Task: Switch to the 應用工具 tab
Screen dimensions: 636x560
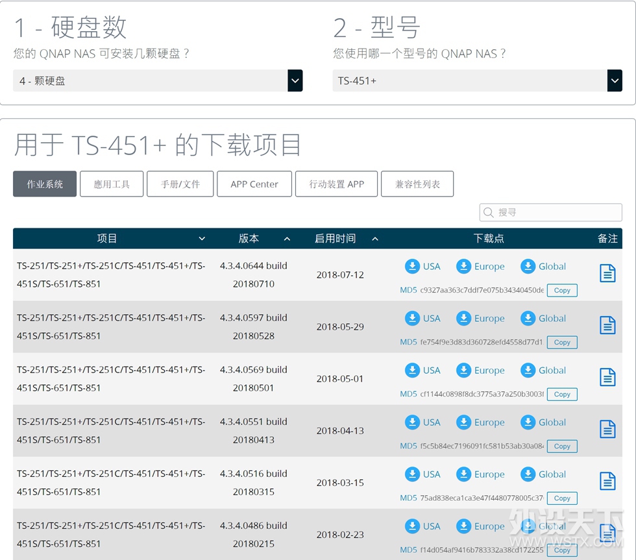Action: coord(112,184)
